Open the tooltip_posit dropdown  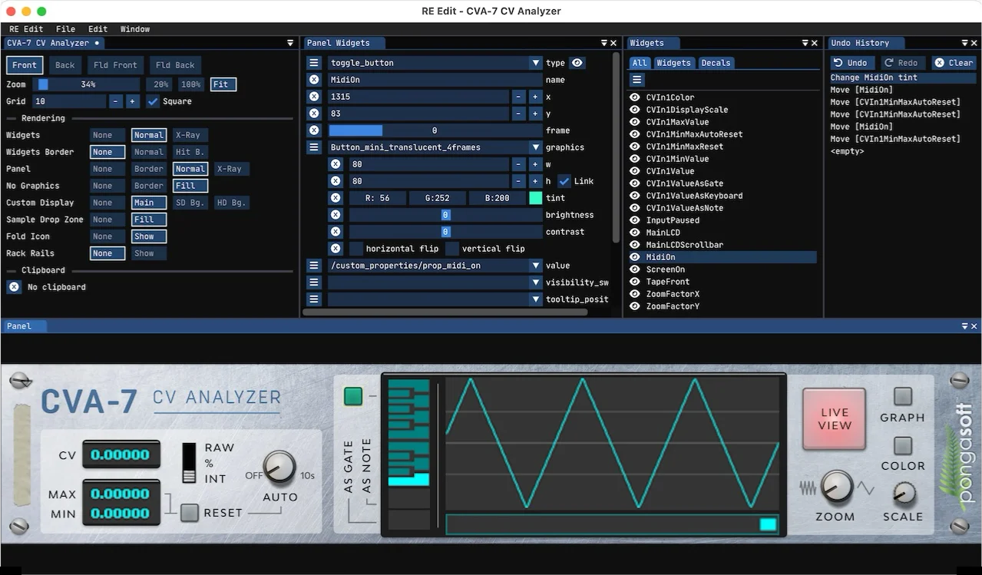pos(435,299)
